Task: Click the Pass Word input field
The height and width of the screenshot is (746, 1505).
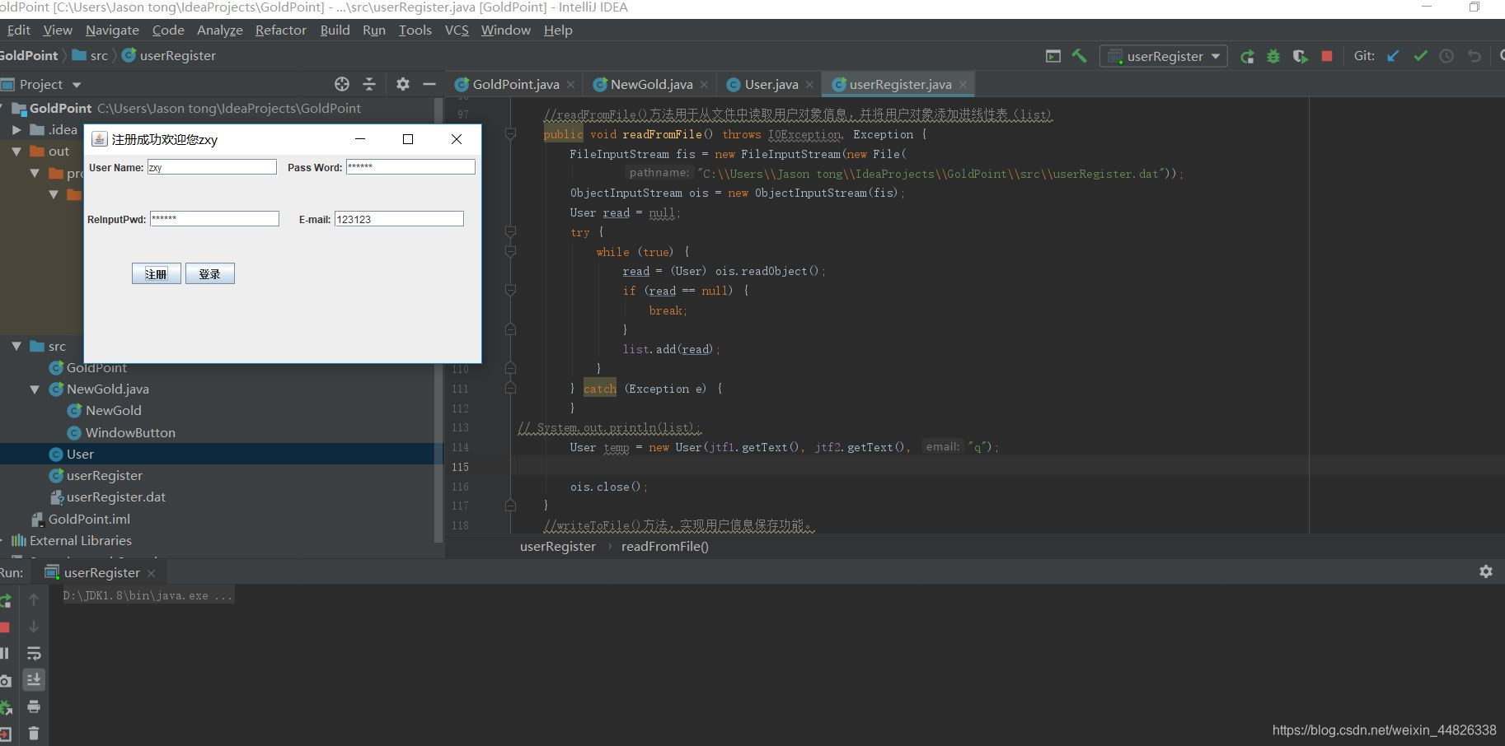Action: (410, 167)
